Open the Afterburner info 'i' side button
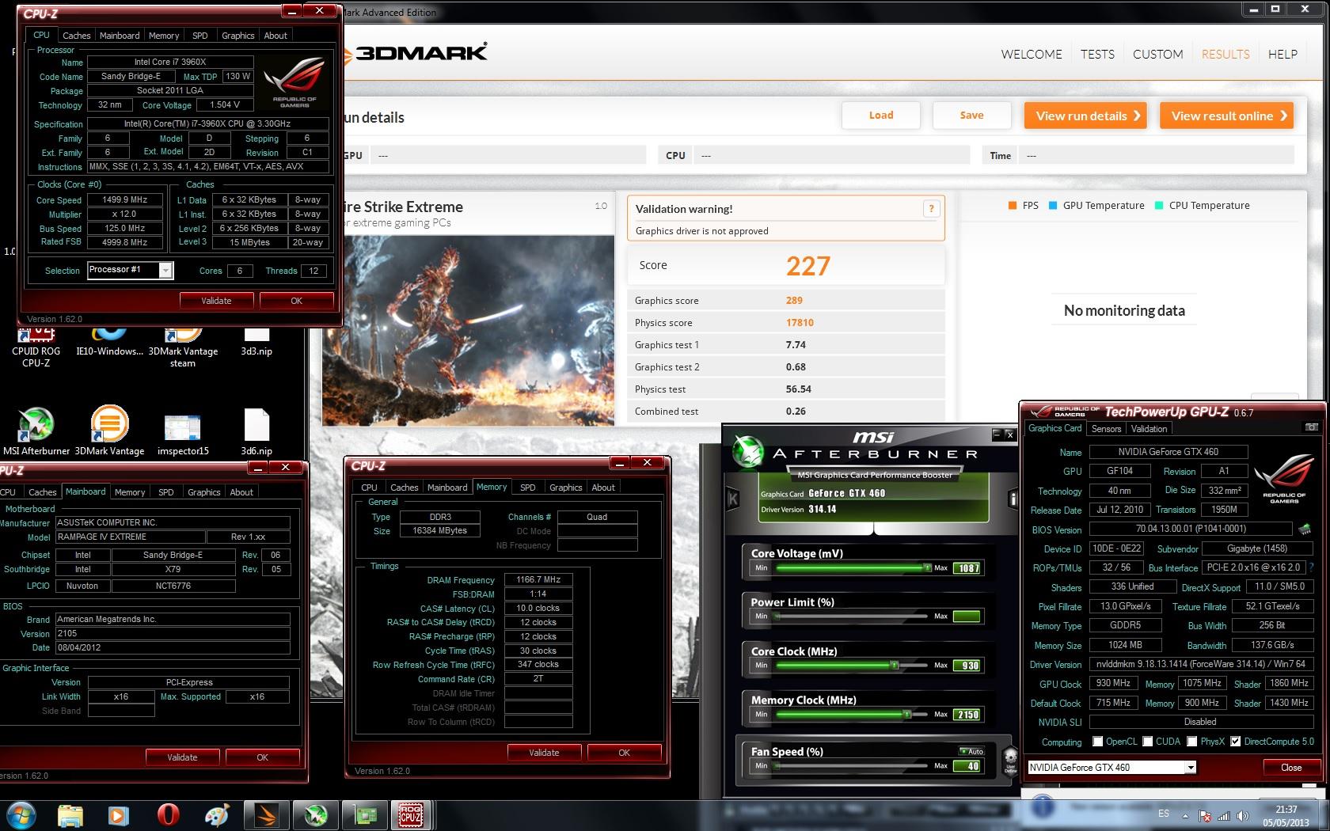This screenshot has width=1330, height=831. click(1013, 499)
